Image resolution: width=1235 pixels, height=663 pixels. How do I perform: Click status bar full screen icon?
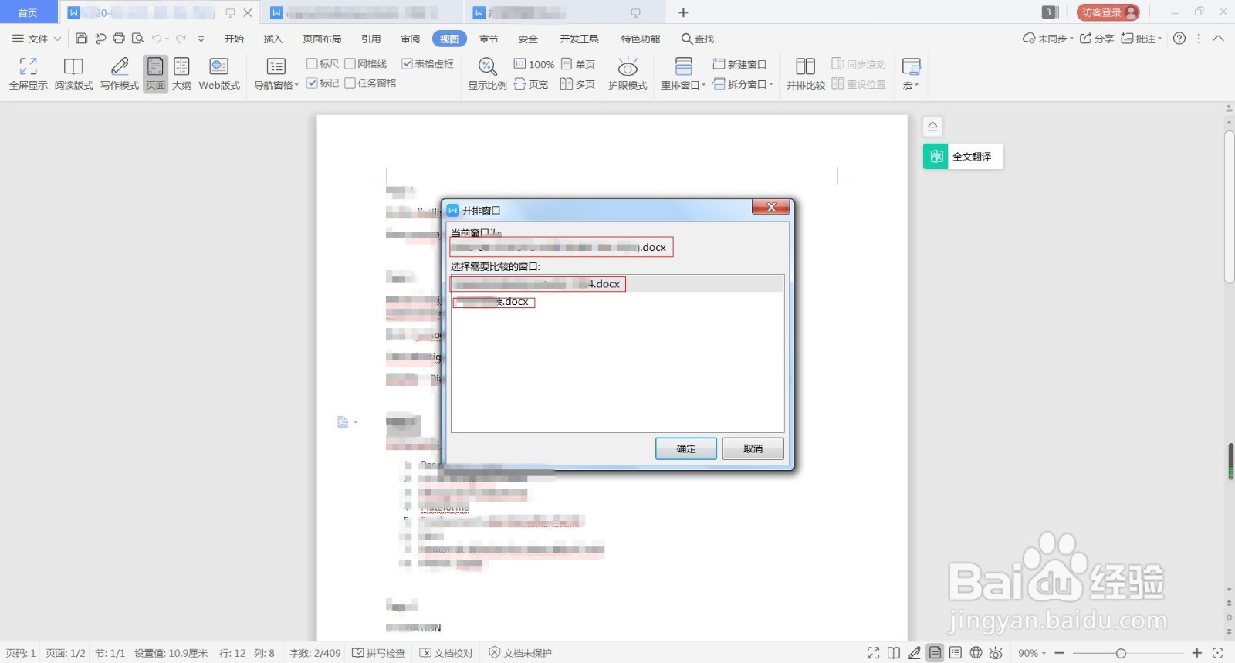coord(873,653)
